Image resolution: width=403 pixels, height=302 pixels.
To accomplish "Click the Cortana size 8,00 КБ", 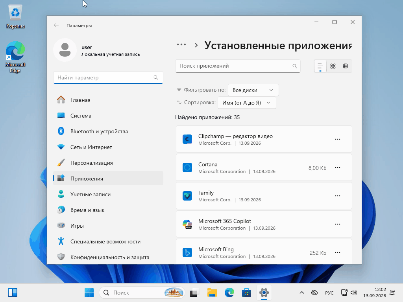I will pos(318,168).
